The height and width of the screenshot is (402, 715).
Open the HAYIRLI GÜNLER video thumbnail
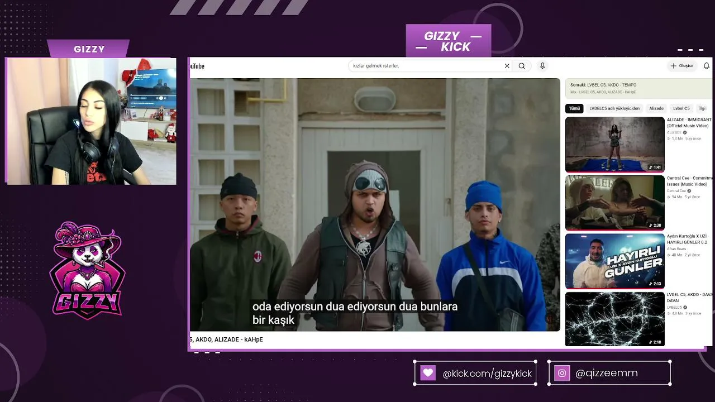[614, 261]
